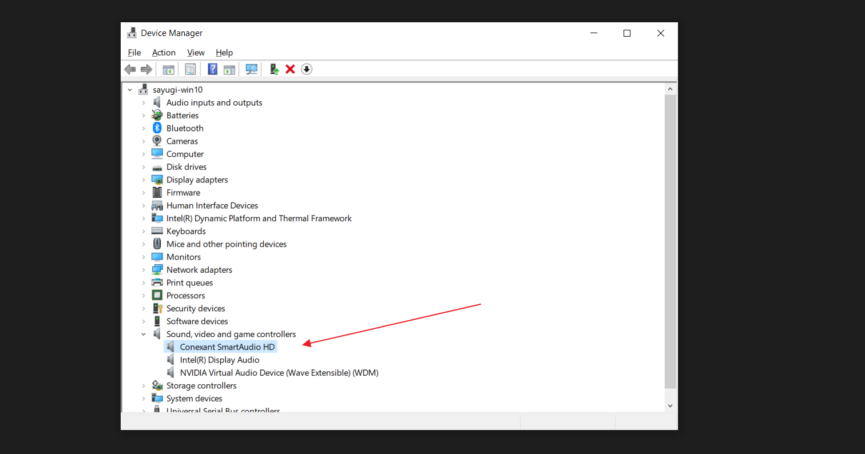
Task: Expand Intel(R) Dynamic Platform and Thermal Framework
Action: 144,218
